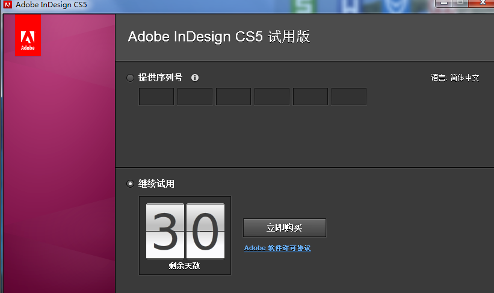Click the Adobe InDesign CS5 试用版 heading
This screenshot has width=494, height=293.
click(219, 37)
